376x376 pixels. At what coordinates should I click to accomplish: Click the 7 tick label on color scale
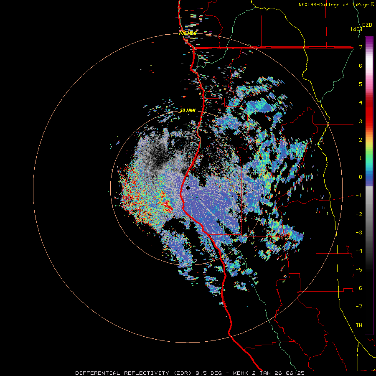click(361, 47)
